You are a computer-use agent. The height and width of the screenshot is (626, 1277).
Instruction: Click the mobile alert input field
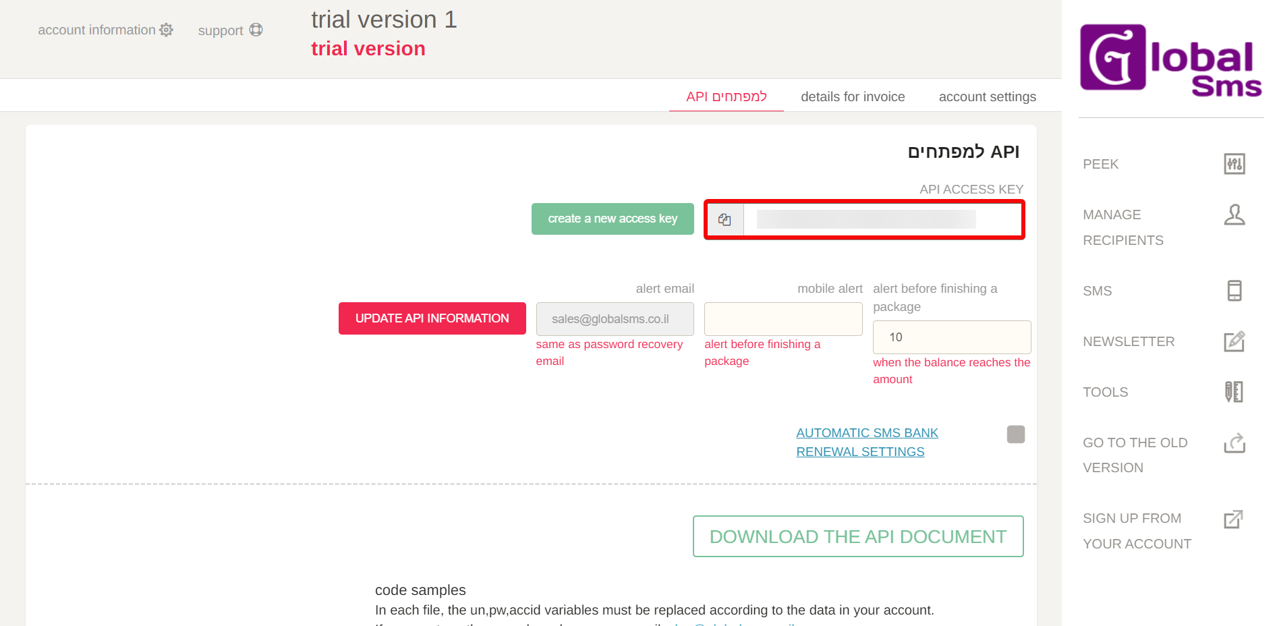pyautogui.click(x=783, y=319)
